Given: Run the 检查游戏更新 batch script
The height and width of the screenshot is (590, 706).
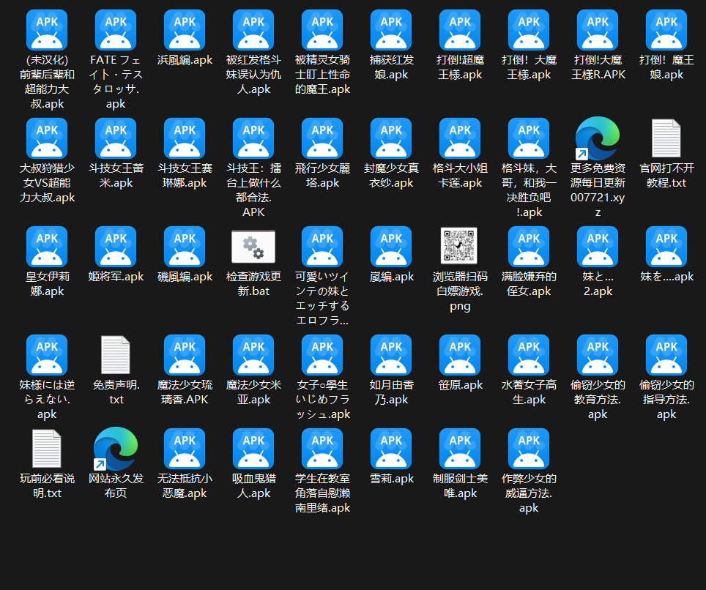Looking at the screenshot, I should pos(253,247).
